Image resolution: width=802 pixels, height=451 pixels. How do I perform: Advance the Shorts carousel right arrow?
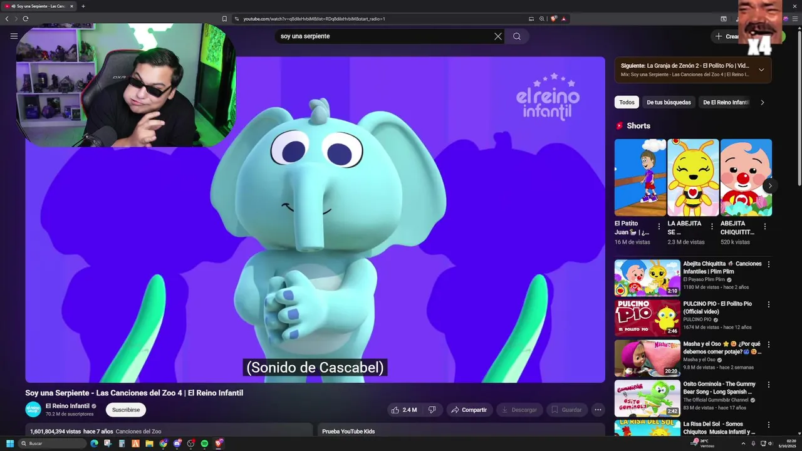(769, 185)
